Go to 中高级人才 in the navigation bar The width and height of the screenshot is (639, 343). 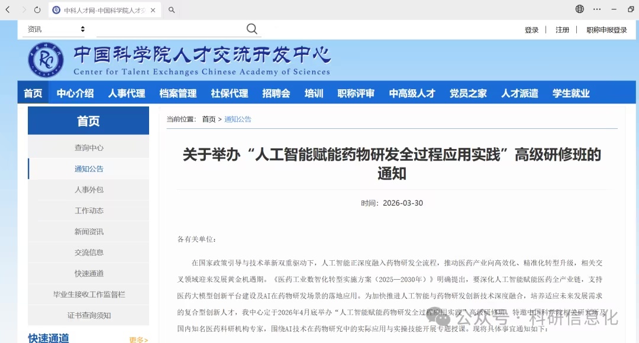pyautogui.click(x=412, y=93)
